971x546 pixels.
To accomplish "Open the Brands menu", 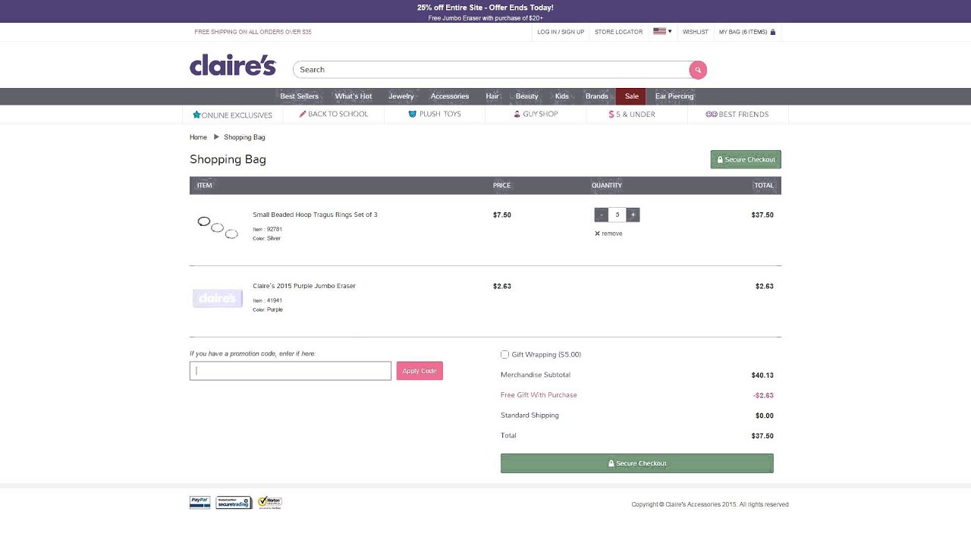I will [597, 96].
